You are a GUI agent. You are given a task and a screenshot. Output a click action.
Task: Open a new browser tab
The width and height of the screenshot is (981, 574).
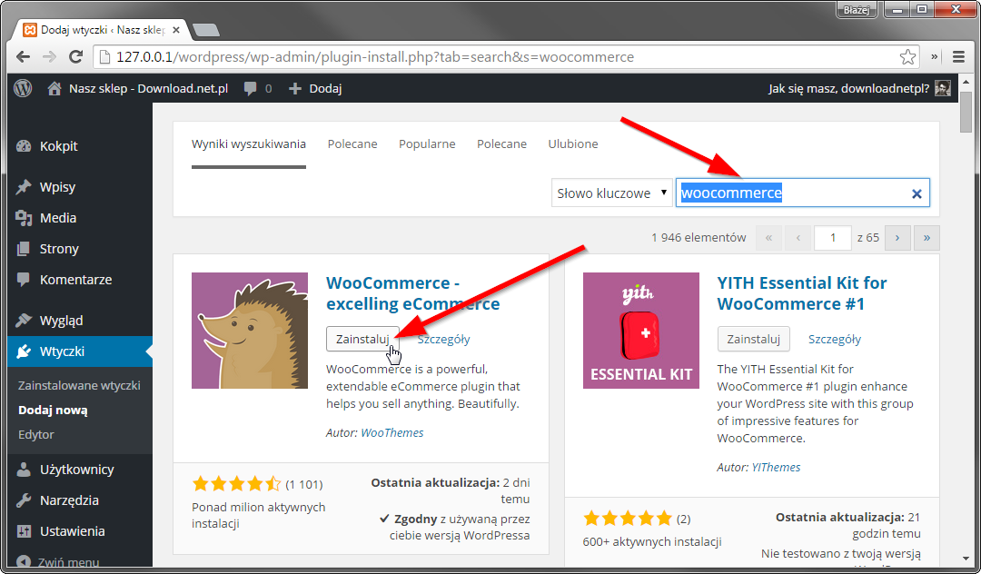tap(206, 29)
